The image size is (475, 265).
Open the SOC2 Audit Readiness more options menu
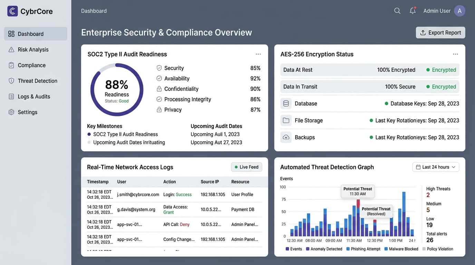pos(258,54)
